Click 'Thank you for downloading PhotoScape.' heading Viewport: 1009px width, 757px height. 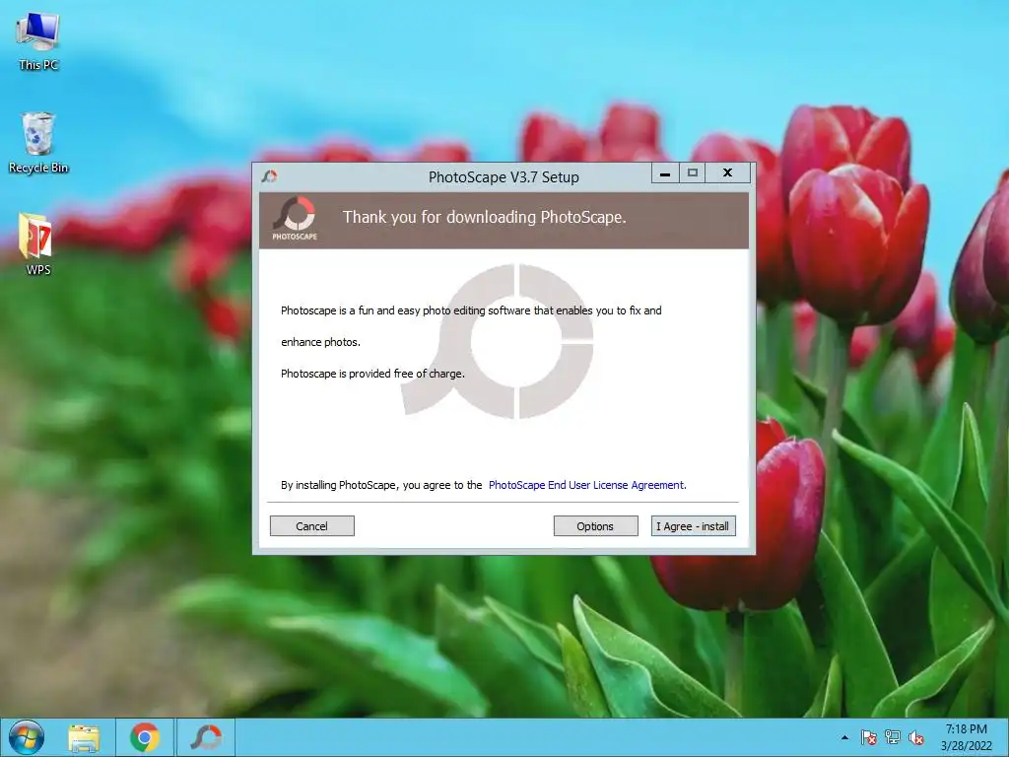(485, 217)
